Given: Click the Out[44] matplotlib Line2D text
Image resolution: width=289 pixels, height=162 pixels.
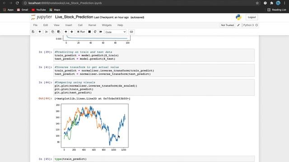Looking at the screenshot, I should (92, 99).
